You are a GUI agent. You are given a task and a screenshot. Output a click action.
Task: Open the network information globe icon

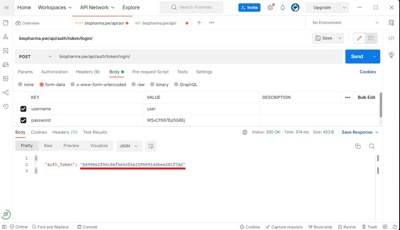[245, 132]
